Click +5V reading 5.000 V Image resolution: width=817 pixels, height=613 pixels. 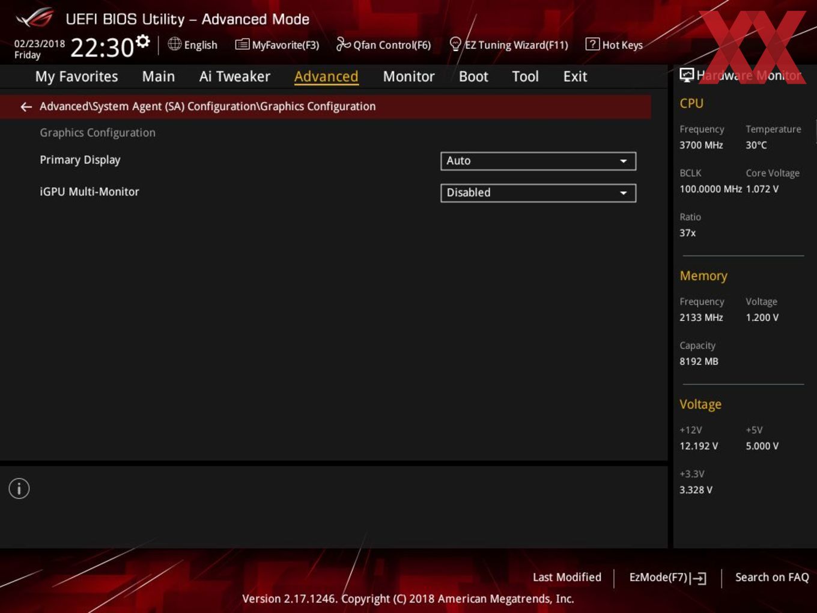[x=762, y=446]
